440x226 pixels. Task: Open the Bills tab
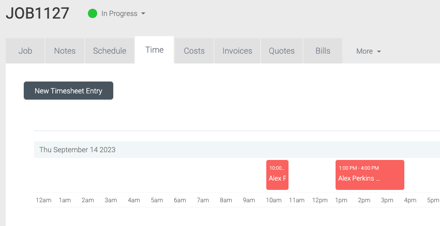click(323, 51)
